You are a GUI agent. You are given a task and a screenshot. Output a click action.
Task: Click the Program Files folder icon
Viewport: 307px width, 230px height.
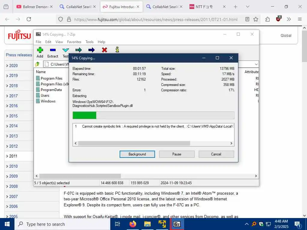click(x=38, y=78)
